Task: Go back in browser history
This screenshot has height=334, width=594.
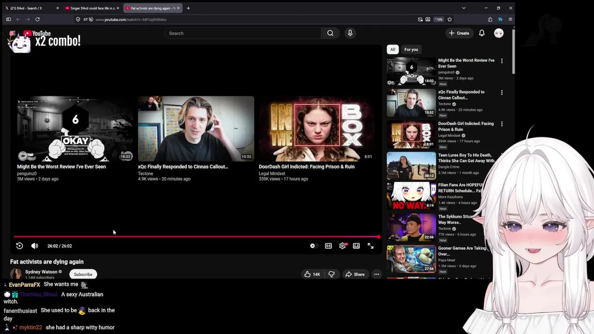Action: tap(18, 19)
